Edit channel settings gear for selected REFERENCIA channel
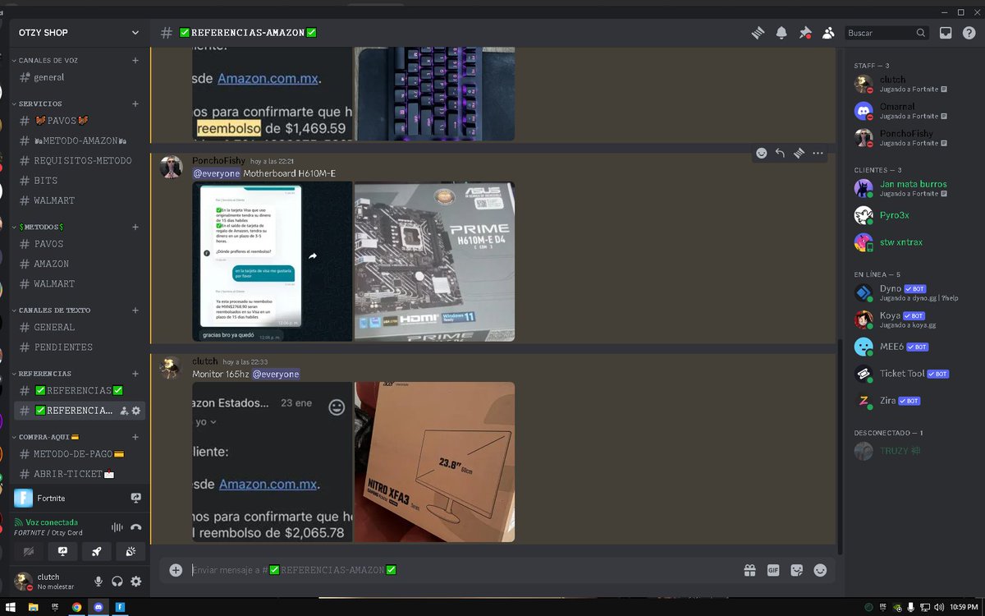Viewport: 985px width, 616px height. [x=136, y=411]
